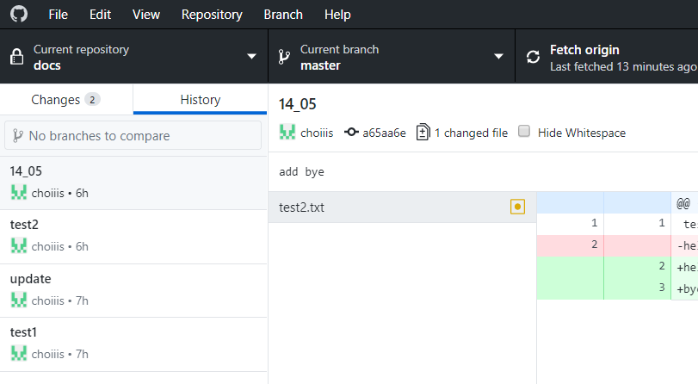Click the modified status icon for test2.txt
The width and height of the screenshot is (698, 384).
pyautogui.click(x=517, y=207)
